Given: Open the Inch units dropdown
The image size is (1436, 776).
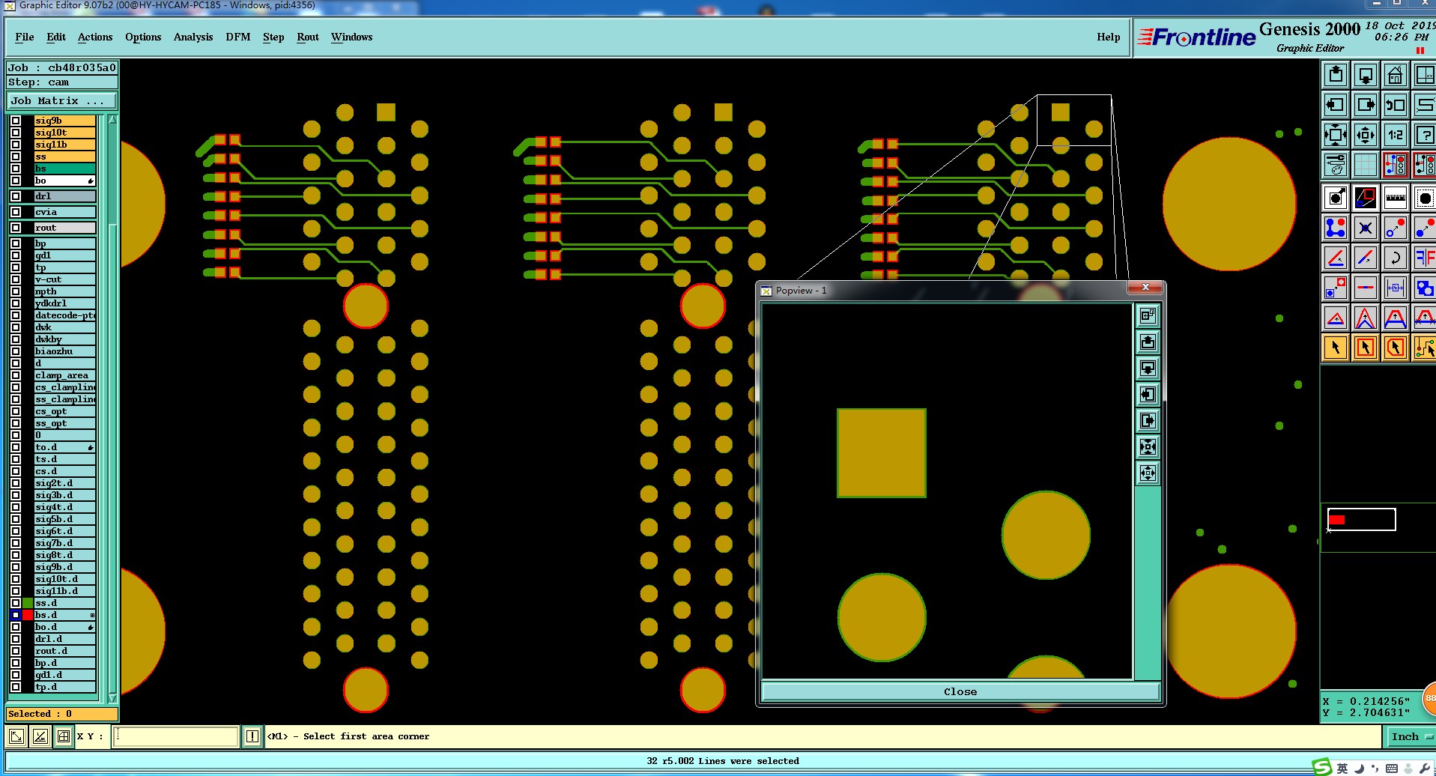Looking at the screenshot, I should pyautogui.click(x=1411, y=737).
